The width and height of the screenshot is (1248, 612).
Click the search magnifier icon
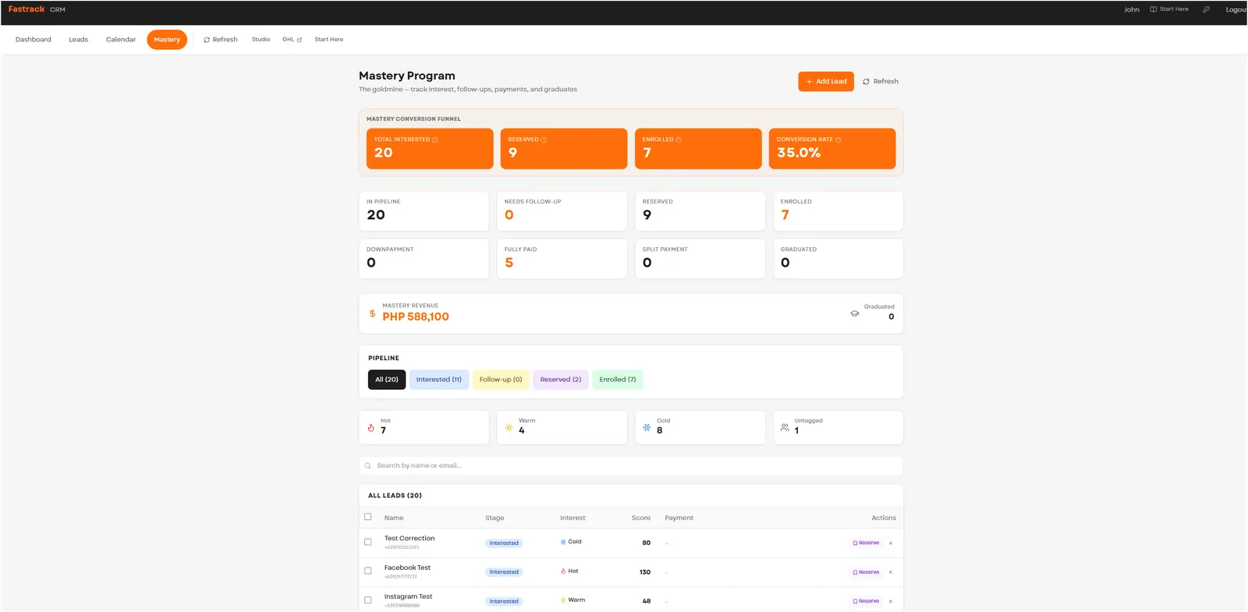click(367, 466)
